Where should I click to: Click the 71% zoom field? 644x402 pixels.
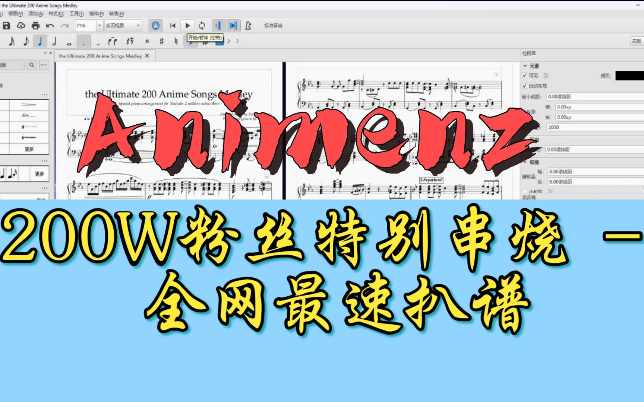pos(85,26)
